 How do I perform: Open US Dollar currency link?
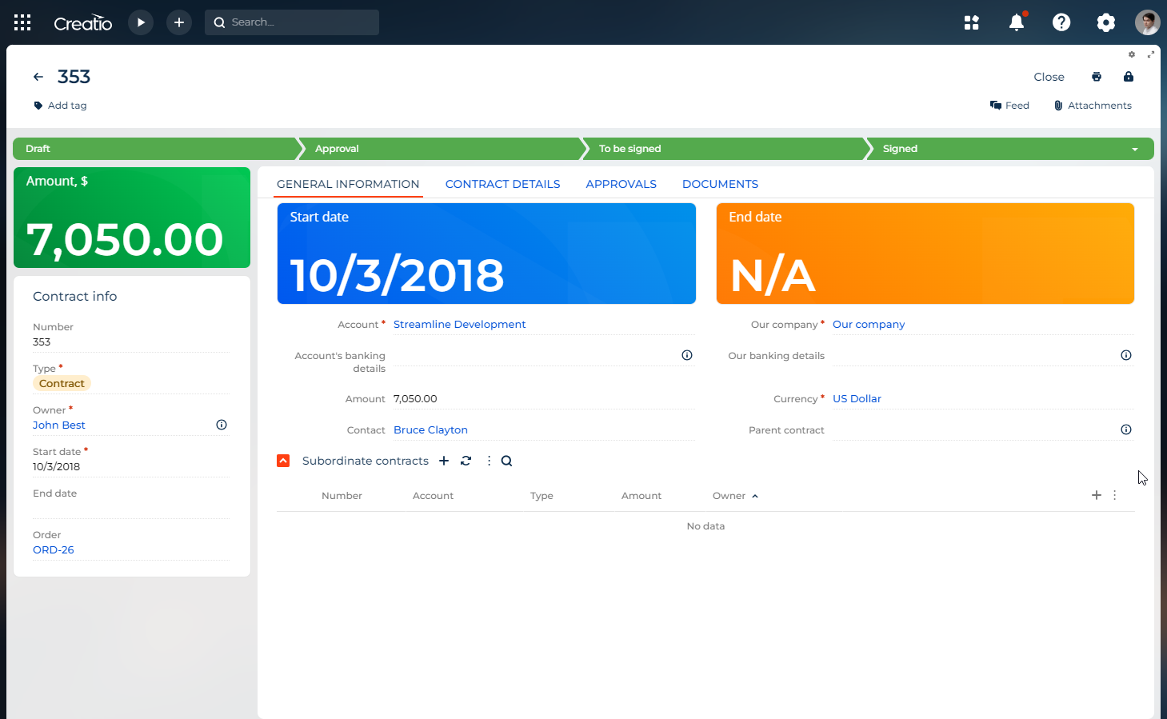pyautogui.click(x=857, y=398)
